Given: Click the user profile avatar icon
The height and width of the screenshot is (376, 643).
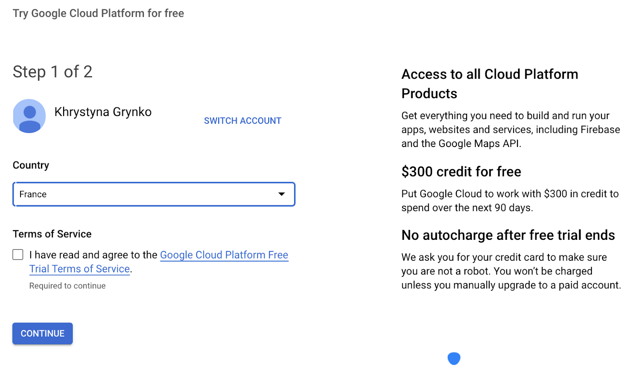Looking at the screenshot, I should point(29,116).
